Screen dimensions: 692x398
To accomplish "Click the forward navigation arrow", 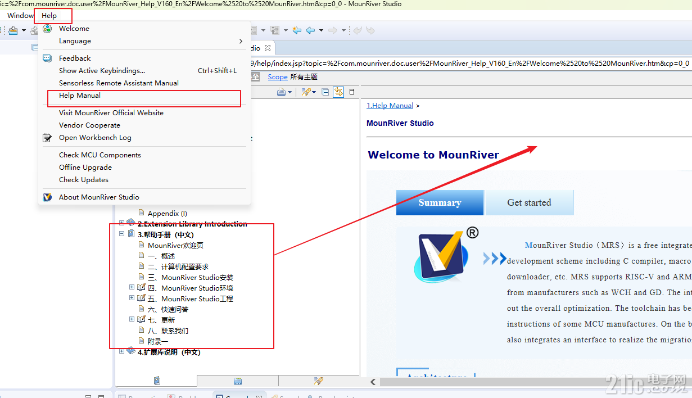I will (x=333, y=30).
